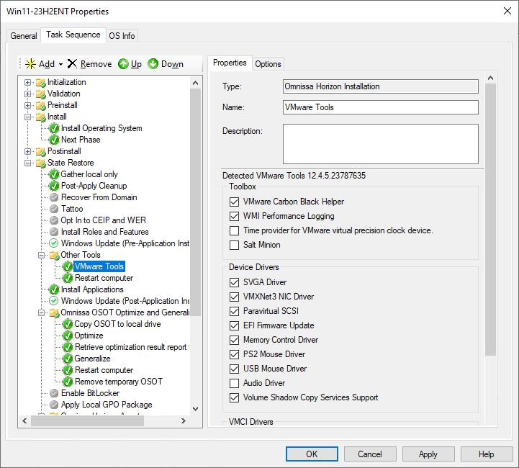The height and width of the screenshot is (468, 519).
Task: Click the Add star icon in toolbar
Action: (x=30, y=64)
